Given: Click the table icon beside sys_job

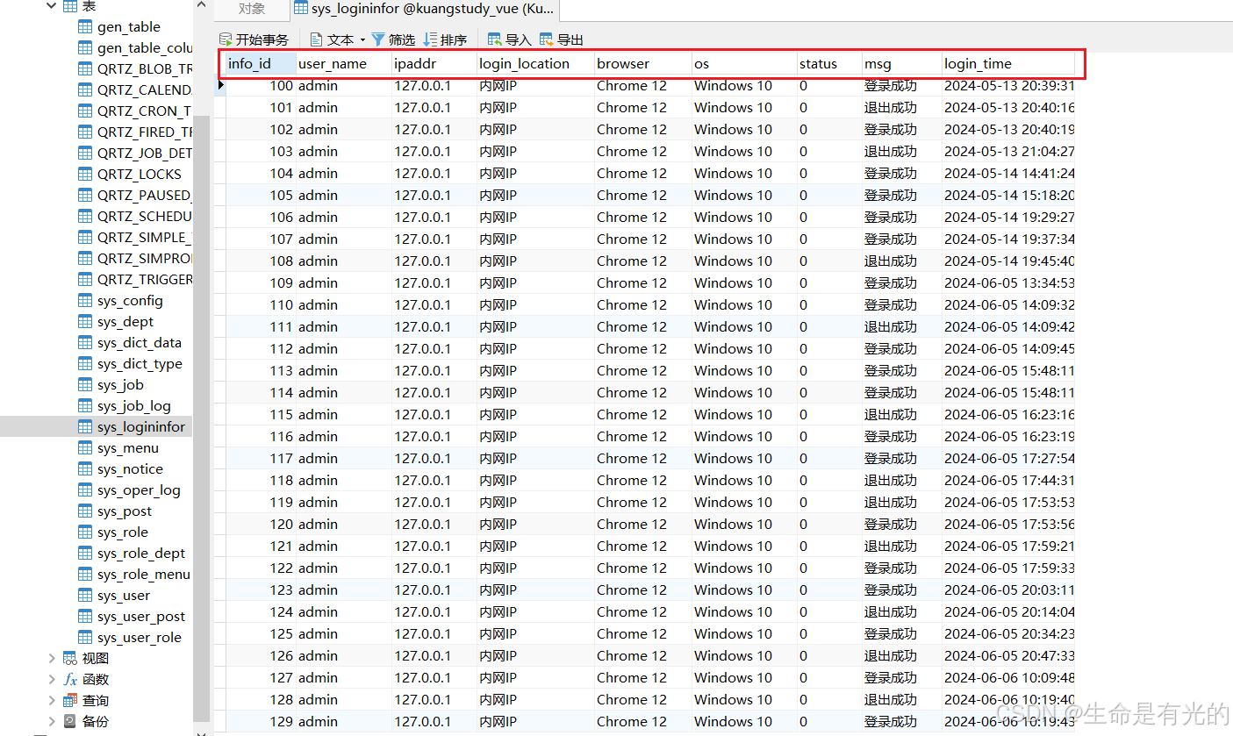Looking at the screenshot, I should coord(85,385).
